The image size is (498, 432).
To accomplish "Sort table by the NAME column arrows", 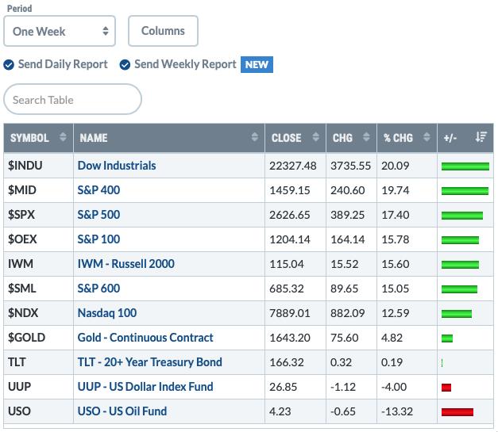I will pos(255,137).
